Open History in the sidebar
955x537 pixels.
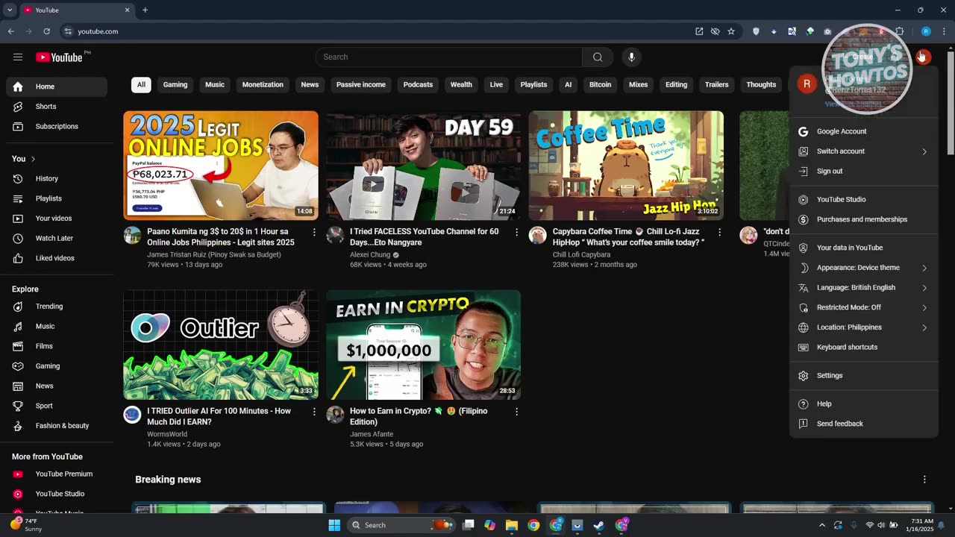coord(57,178)
